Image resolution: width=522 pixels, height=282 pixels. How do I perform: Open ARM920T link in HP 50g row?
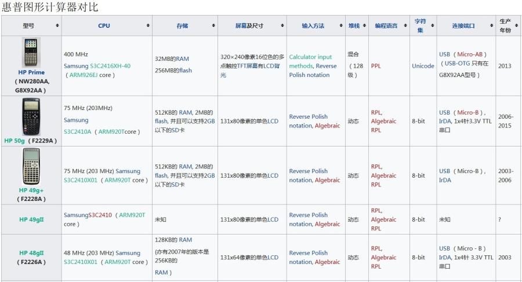(111, 131)
